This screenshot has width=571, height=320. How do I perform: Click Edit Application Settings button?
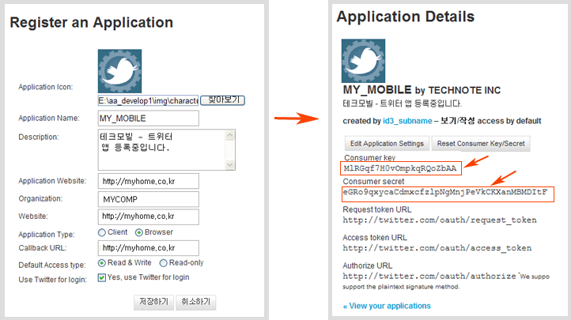coord(388,143)
